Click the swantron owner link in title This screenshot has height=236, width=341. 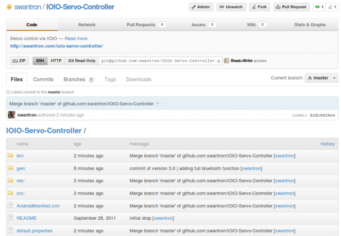[28, 7]
